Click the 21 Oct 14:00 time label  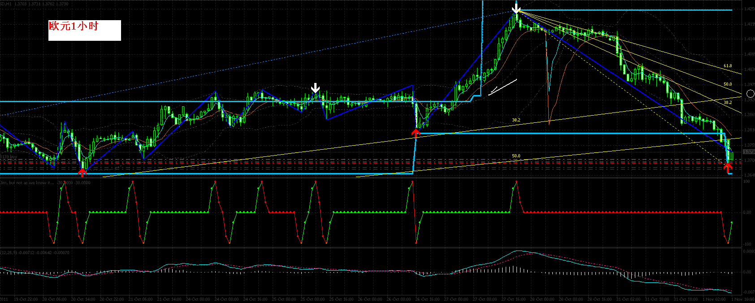(169, 299)
